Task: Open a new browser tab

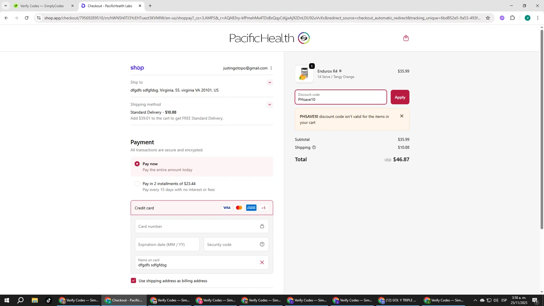Action: click(150, 6)
